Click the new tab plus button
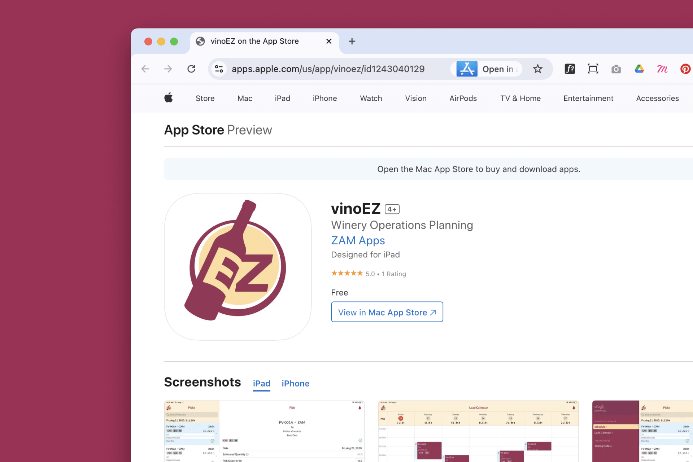The height and width of the screenshot is (462, 693). (352, 41)
